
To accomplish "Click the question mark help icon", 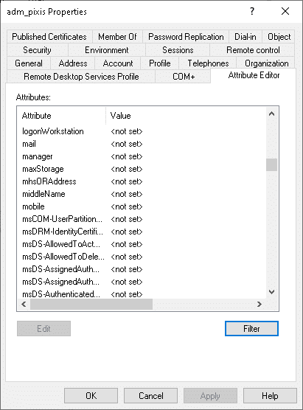I will click(x=251, y=11).
